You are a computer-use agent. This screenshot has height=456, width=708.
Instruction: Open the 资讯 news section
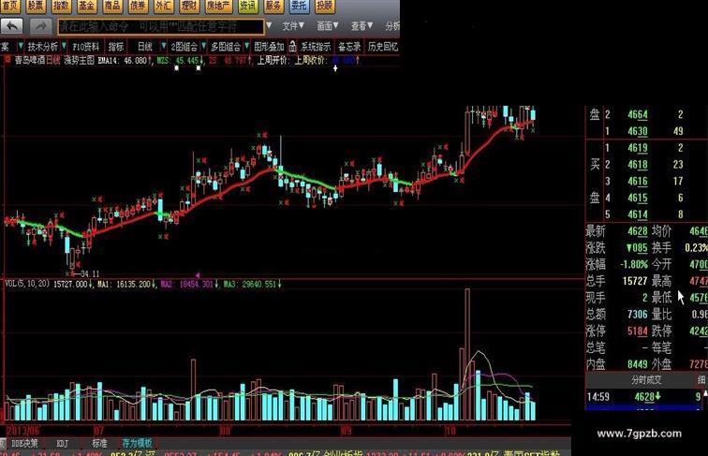coord(247,6)
